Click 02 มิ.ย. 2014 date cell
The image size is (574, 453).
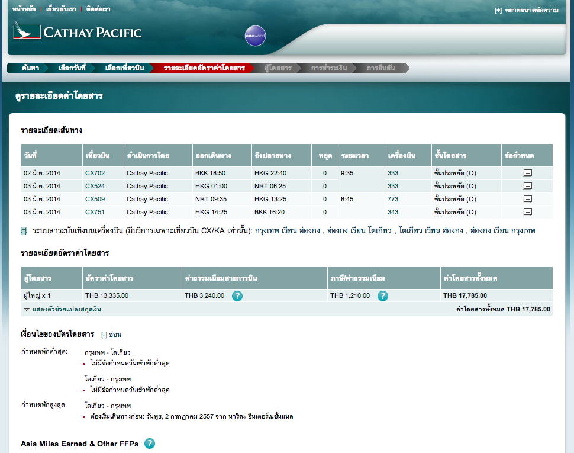51,173
